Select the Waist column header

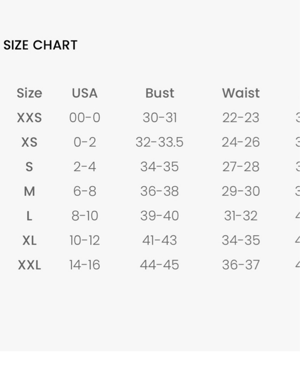pyautogui.click(x=241, y=93)
